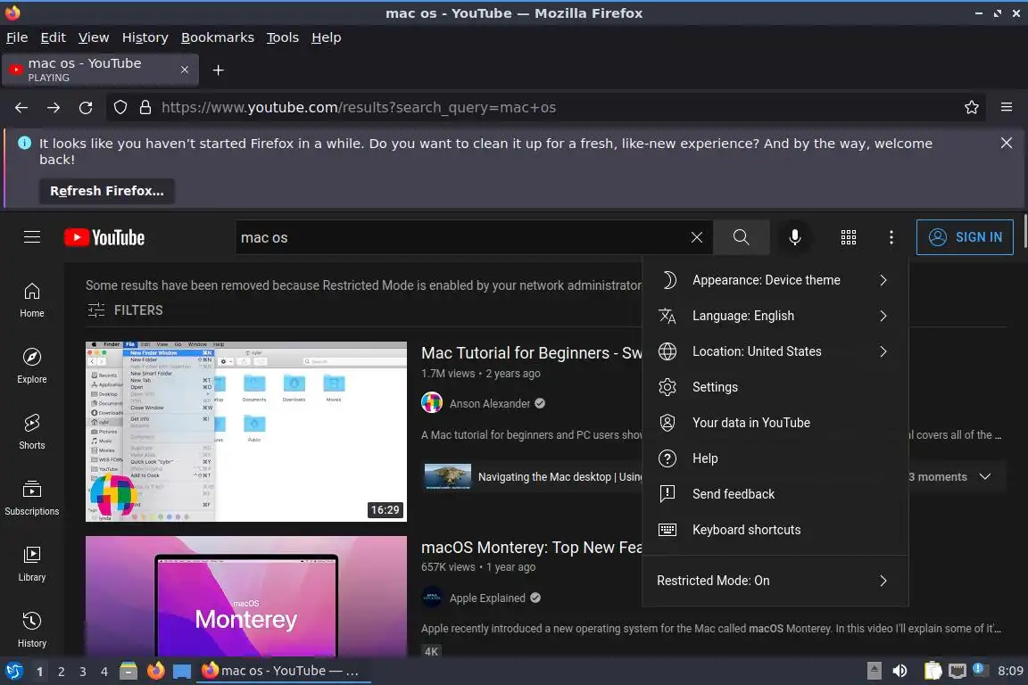Click the SIGN IN button
This screenshot has height=685, width=1028.
(965, 237)
